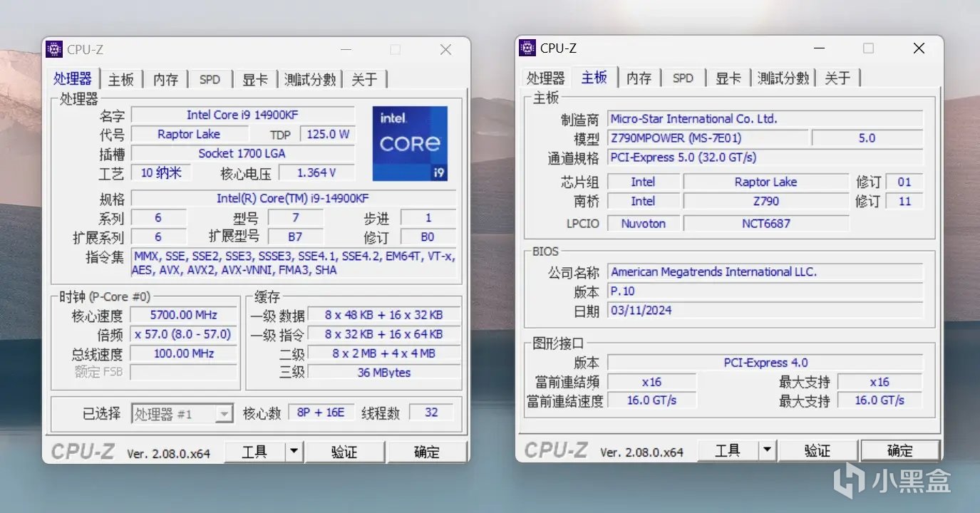This screenshot has height=513, width=980.
Task: Click the BIOS version P.10
Action: (765, 291)
